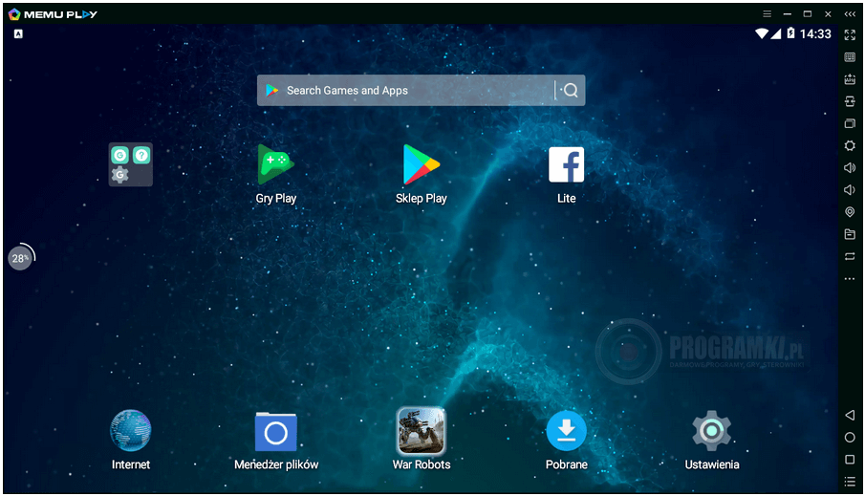Open the list menu icon at sidebar bottom
865x496 pixels.
coord(850,482)
